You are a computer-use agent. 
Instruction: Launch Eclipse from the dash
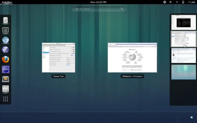pyautogui.click(x=5, y=69)
